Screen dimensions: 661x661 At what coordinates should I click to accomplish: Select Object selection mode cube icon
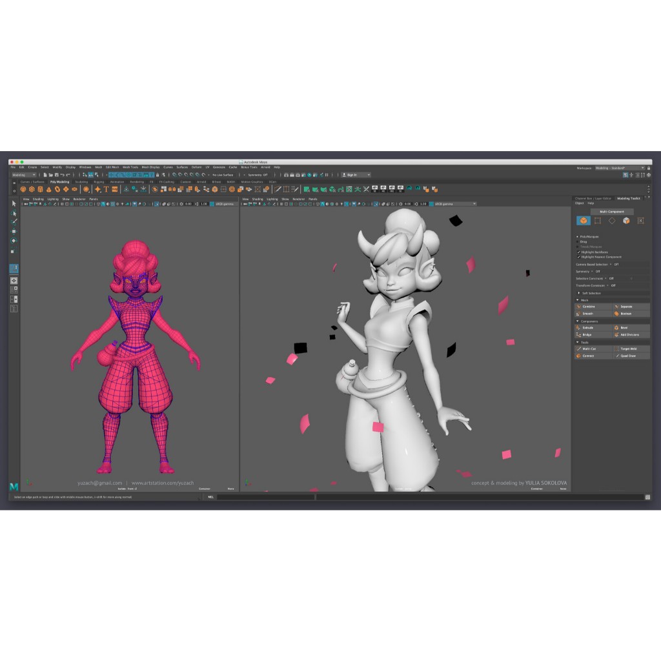click(x=584, y=221)
